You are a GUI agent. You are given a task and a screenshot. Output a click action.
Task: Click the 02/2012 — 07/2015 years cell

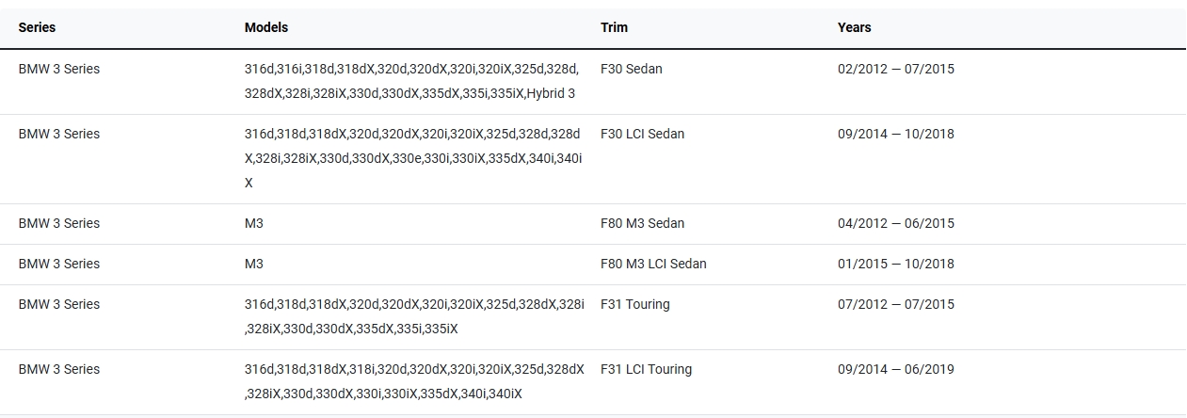click(895, 69)
